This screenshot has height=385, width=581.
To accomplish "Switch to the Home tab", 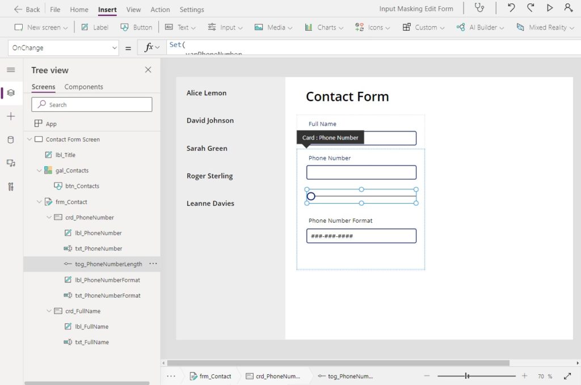I will click(x=79, y=10).
